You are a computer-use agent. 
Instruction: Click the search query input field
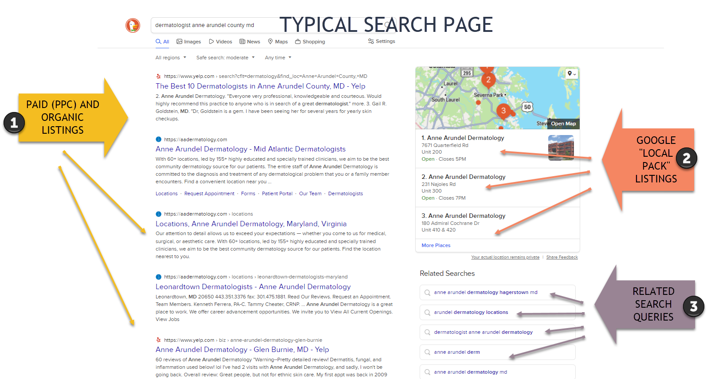click(213, 25)
